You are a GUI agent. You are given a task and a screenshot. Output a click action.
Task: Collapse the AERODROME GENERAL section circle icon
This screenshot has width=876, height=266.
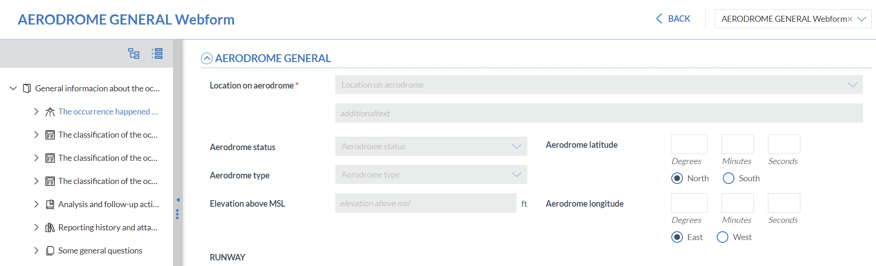(207, 58)
